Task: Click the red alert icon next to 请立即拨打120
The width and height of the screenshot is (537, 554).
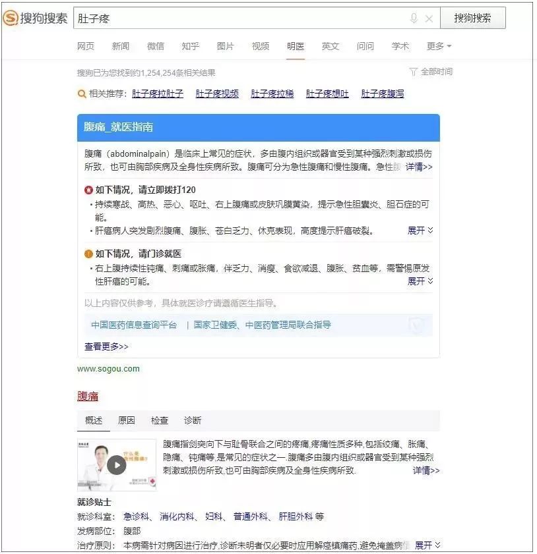Action: tap(89, 189)
